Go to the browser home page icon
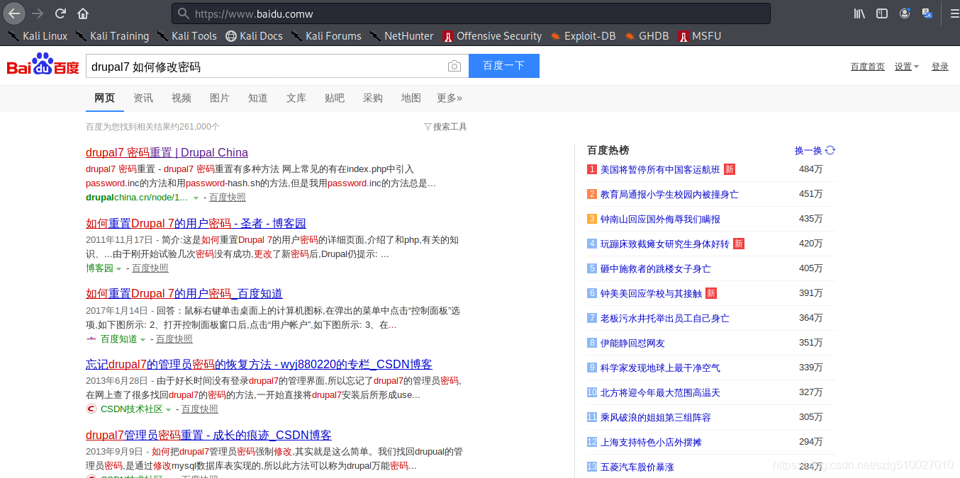 pyautogui.click(x=83, y=13)
